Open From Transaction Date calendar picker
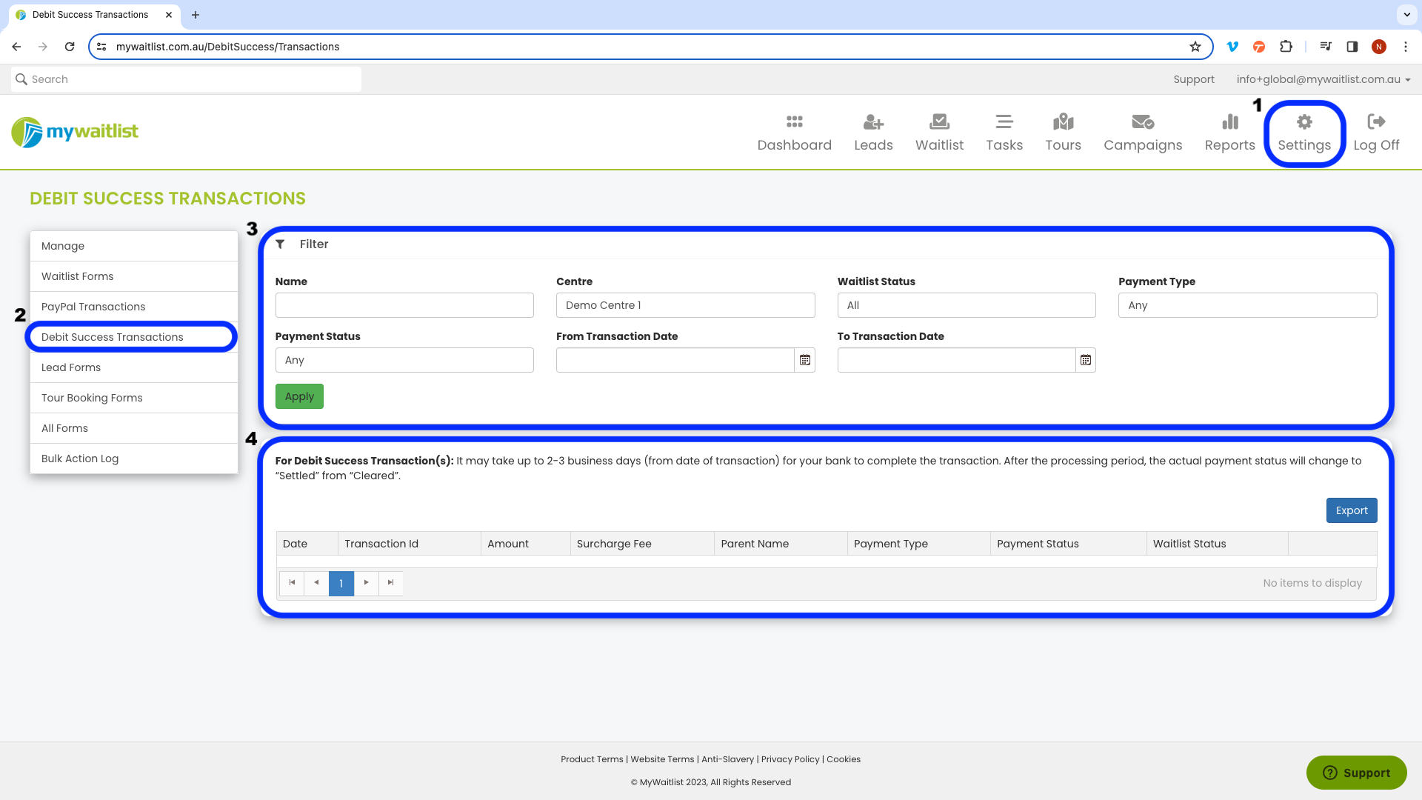 pos(804,360)
